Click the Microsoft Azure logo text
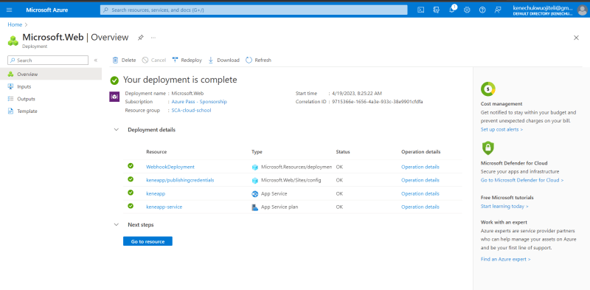 pyautogui.click(x=47, y=10)
